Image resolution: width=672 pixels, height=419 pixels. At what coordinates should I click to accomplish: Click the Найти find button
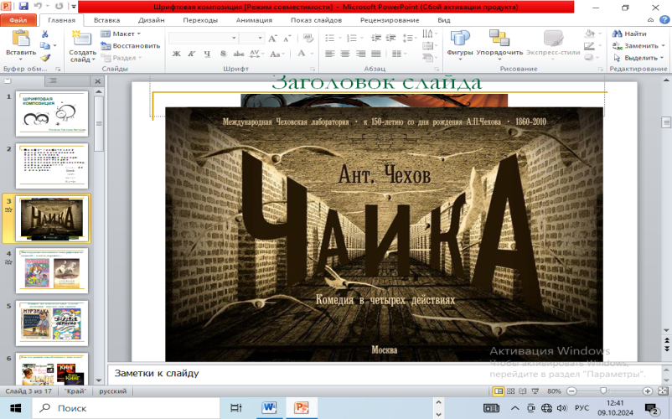(629, 34)
